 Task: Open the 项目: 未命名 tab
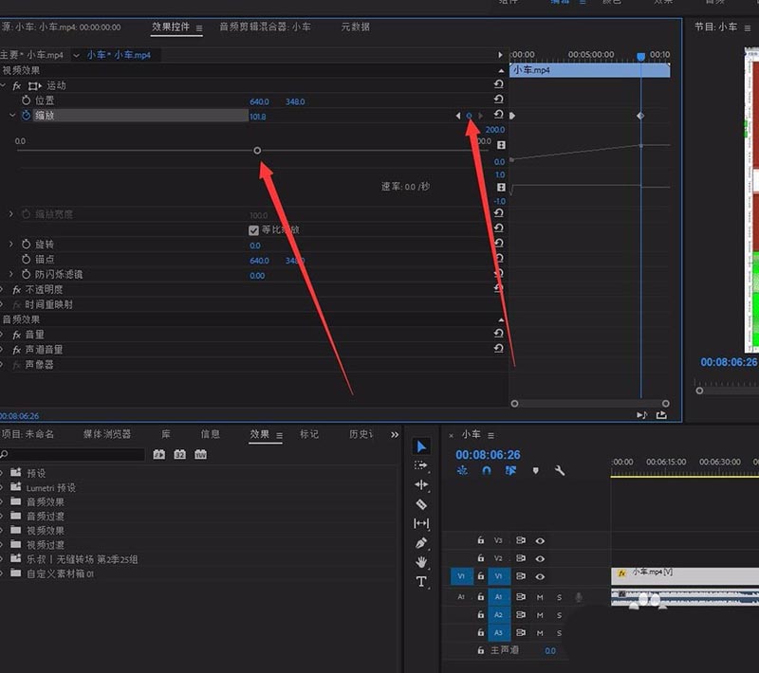[x=28, y=434]
